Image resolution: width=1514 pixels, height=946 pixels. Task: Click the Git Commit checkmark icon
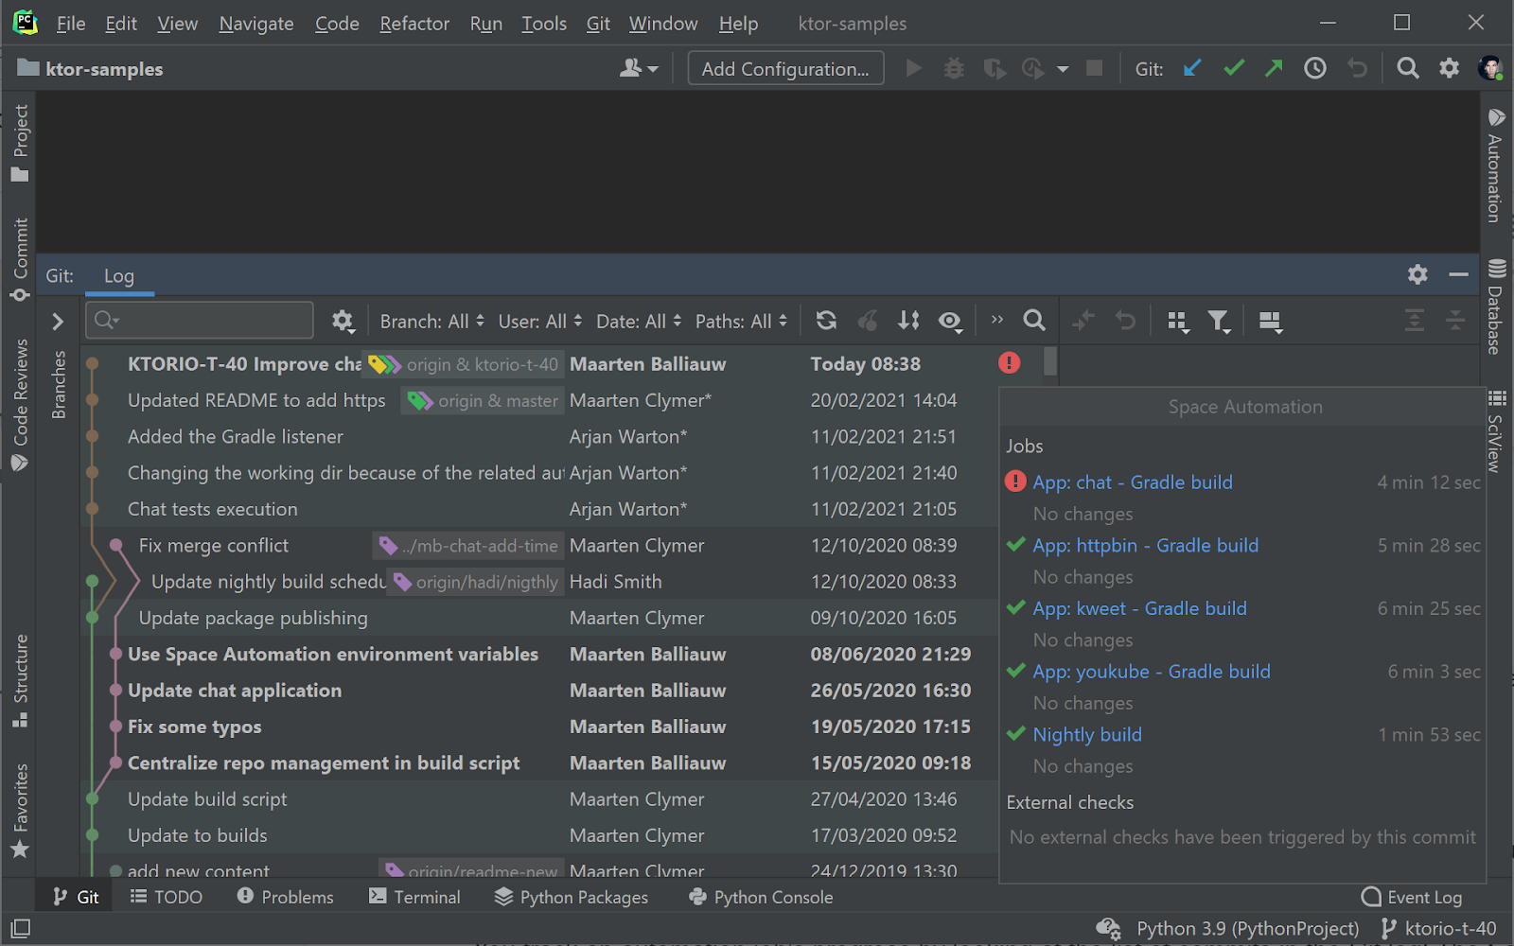tap(1234, 68)
